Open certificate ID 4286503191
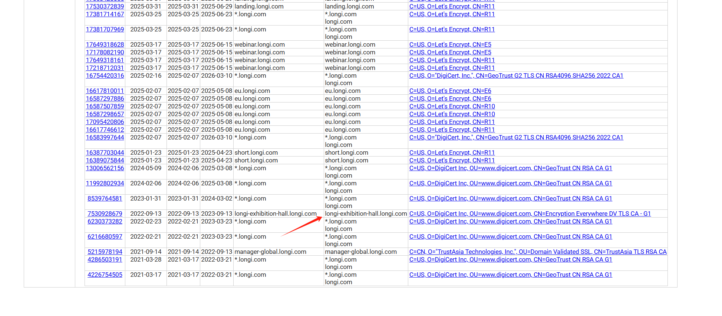Screen dimensions: 722x316 pos(105,259)
